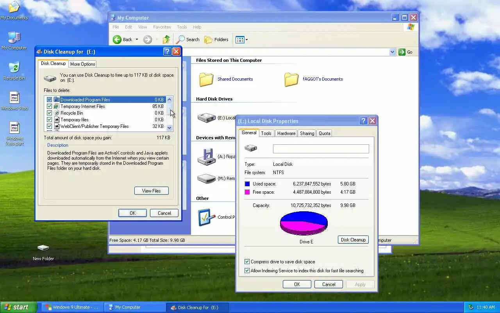
Task: Select the Disk Cleanup tab
Action: pos(53,63)
